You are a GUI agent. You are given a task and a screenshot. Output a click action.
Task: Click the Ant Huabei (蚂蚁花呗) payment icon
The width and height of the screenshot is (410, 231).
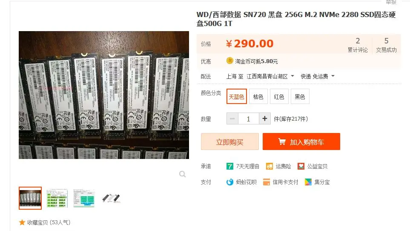(x=229, y=182)
